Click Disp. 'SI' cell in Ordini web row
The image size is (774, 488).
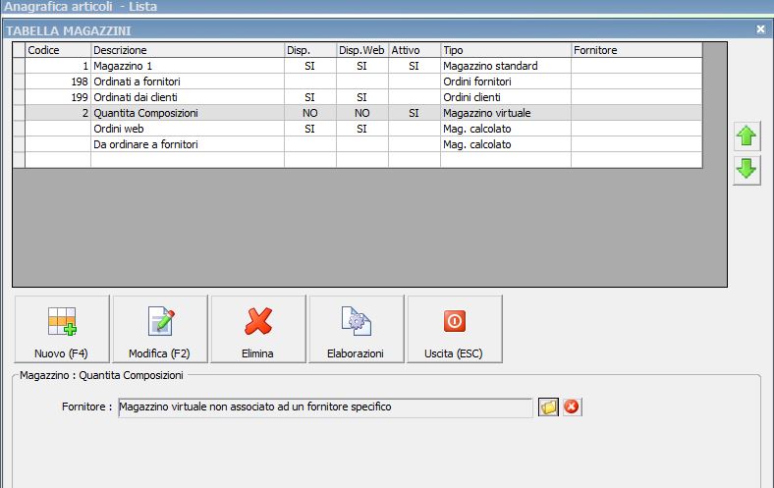tap(310, 129)
